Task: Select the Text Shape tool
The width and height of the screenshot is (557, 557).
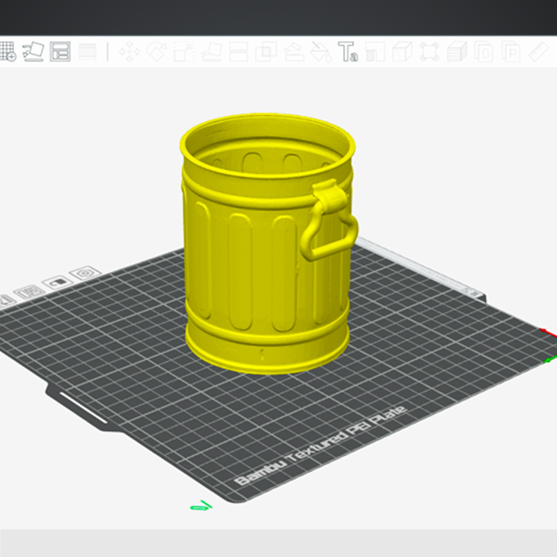Action: coord(347,52)
